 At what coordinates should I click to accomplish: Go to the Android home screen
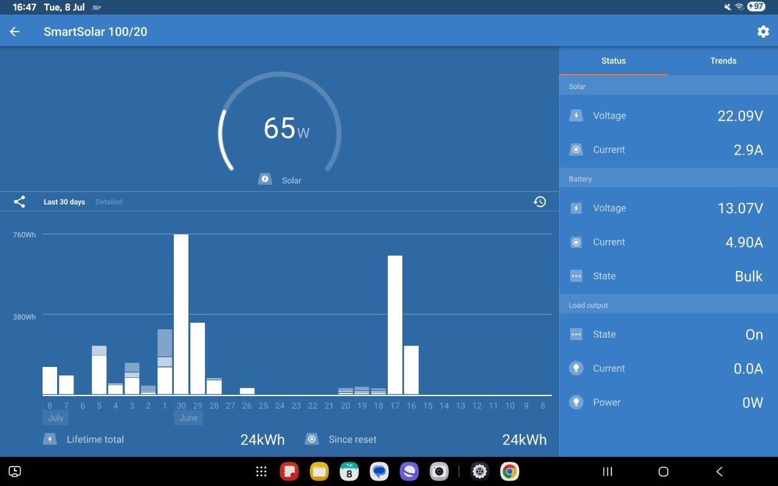pos(663,471)
